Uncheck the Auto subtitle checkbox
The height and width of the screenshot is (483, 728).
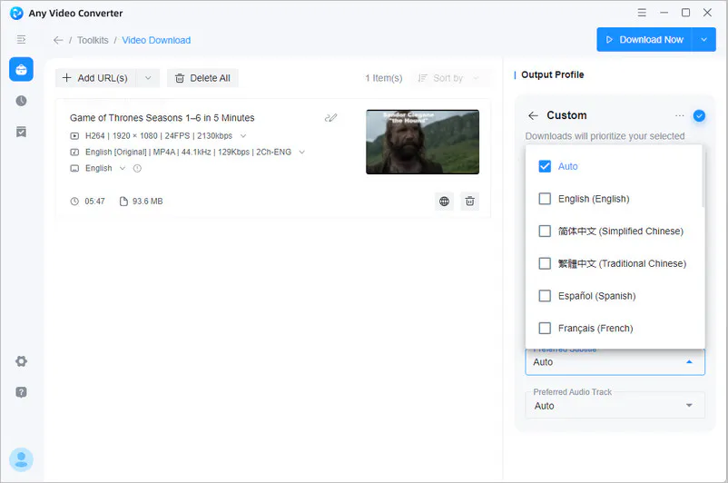[545, 166]
